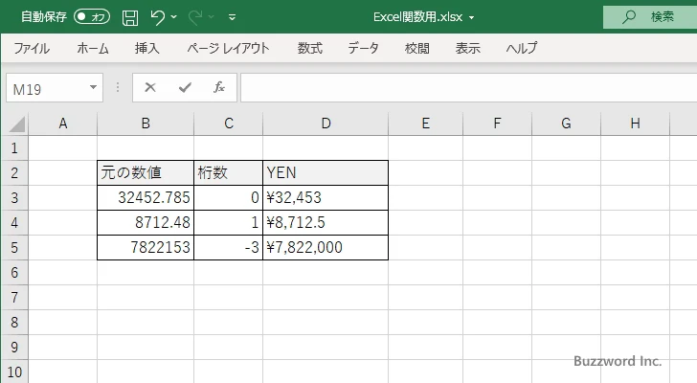Click the search magnifier box
The height and width of the screenshot is (383, 697).
pyautogui.click(x=649, y=17)
